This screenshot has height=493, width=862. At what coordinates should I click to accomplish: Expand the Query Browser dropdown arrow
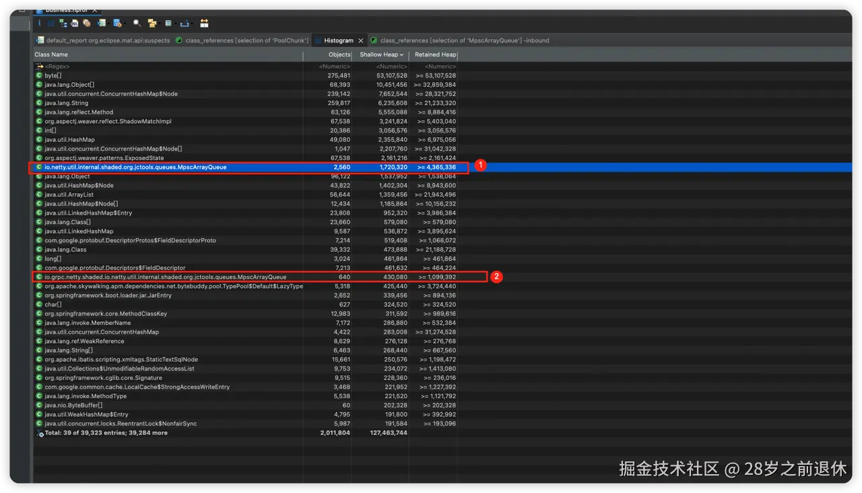125,24
